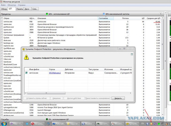The height and width of the screenshot is (126, 171).
Task: Click the Устранить угрозы сейчас button
Action: tap(37, 98)
